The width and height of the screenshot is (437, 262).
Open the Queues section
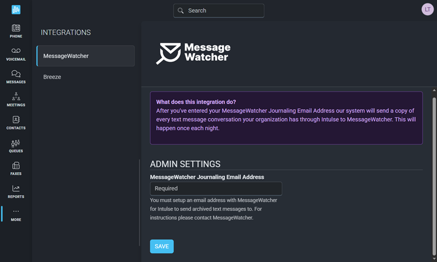16,146
